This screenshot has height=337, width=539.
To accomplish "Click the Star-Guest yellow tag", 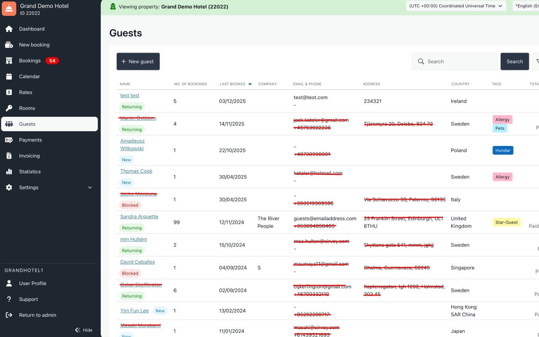I will tap(506, 222).
